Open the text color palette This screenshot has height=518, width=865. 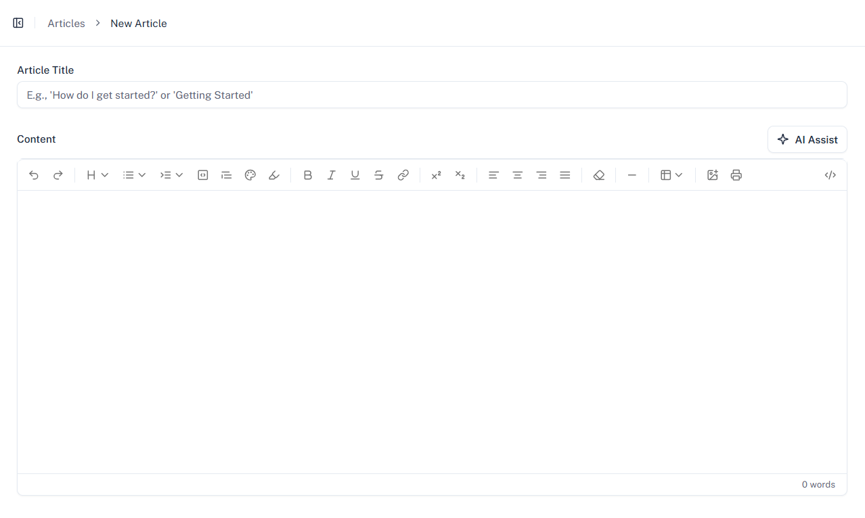click(250, 175)
